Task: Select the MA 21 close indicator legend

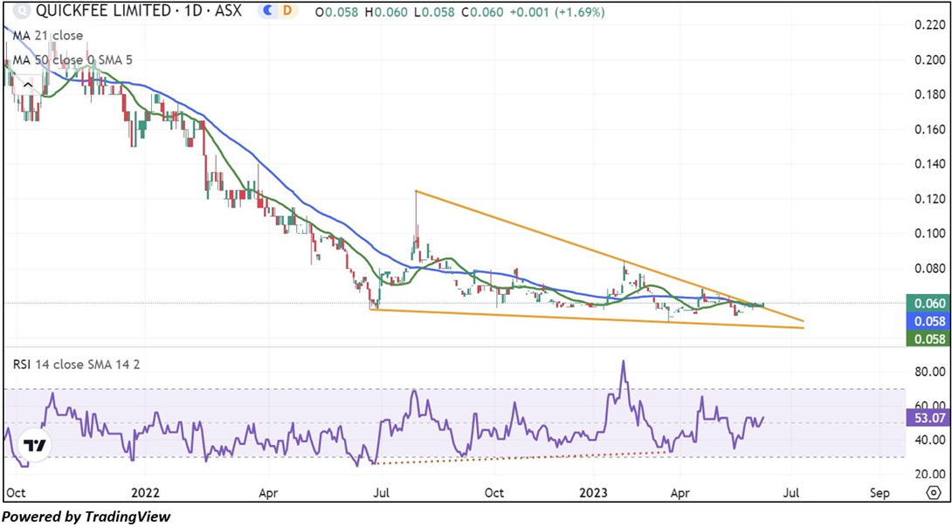Action: [48, 35]
